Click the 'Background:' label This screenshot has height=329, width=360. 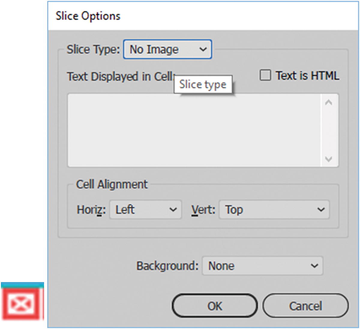pos(167,266)
